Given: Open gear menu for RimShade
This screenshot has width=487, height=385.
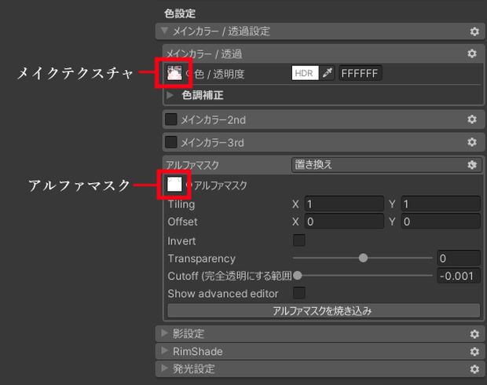Looking at the screenshot, I should pyautogui.click(x=474, y=351).
